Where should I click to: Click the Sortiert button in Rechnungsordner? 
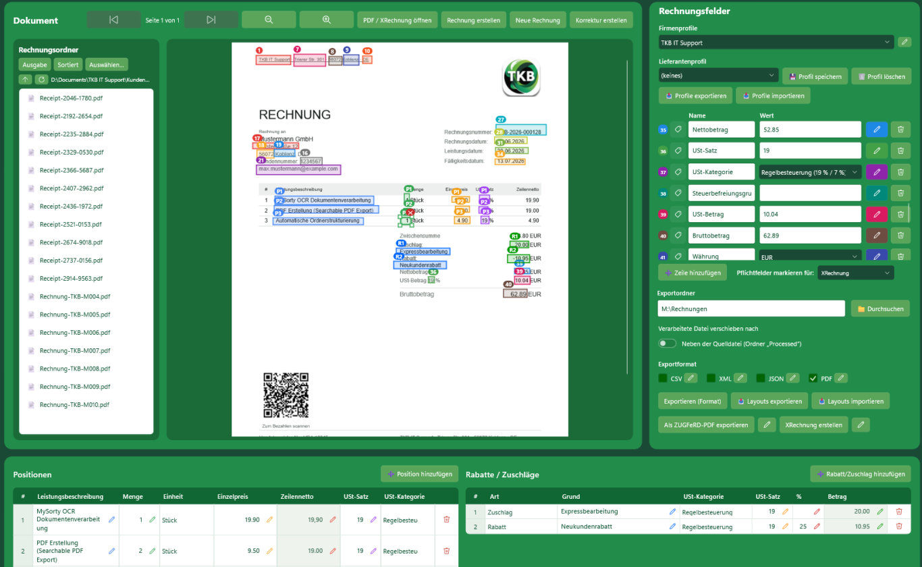tap(67, 65)
